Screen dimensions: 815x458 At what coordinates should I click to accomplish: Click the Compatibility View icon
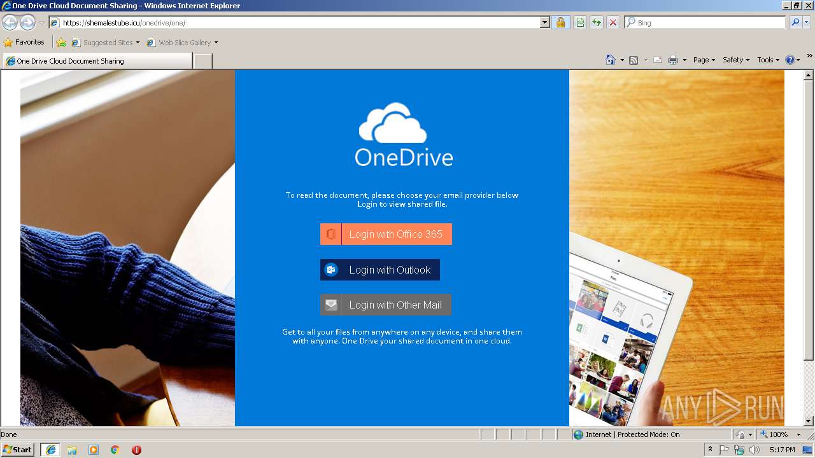coord(580,22)
